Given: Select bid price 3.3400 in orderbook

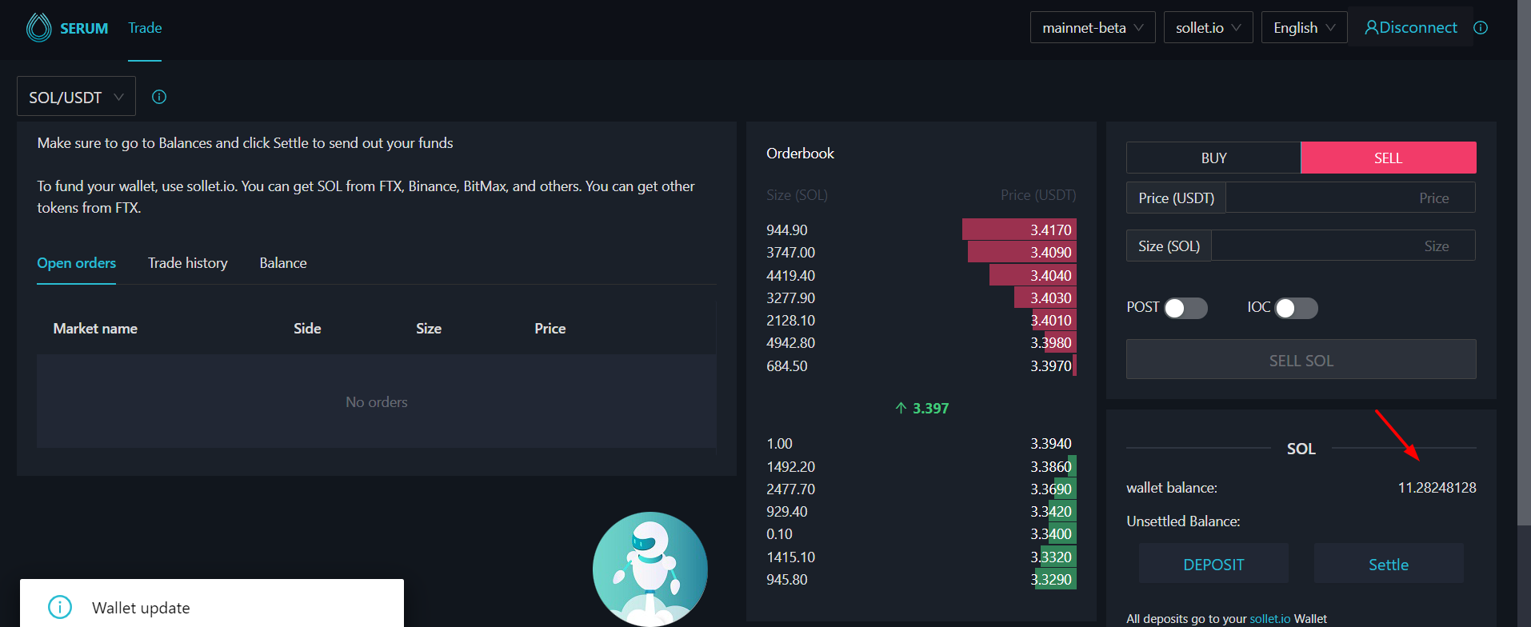Looking at the screenshot, I should tap(1051, 533).
